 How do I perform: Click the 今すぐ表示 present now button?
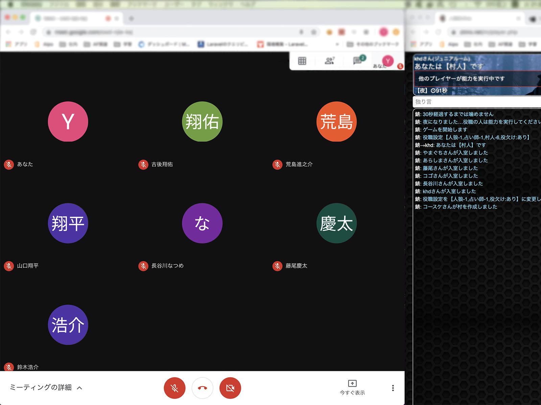click(x=352, y=388)
